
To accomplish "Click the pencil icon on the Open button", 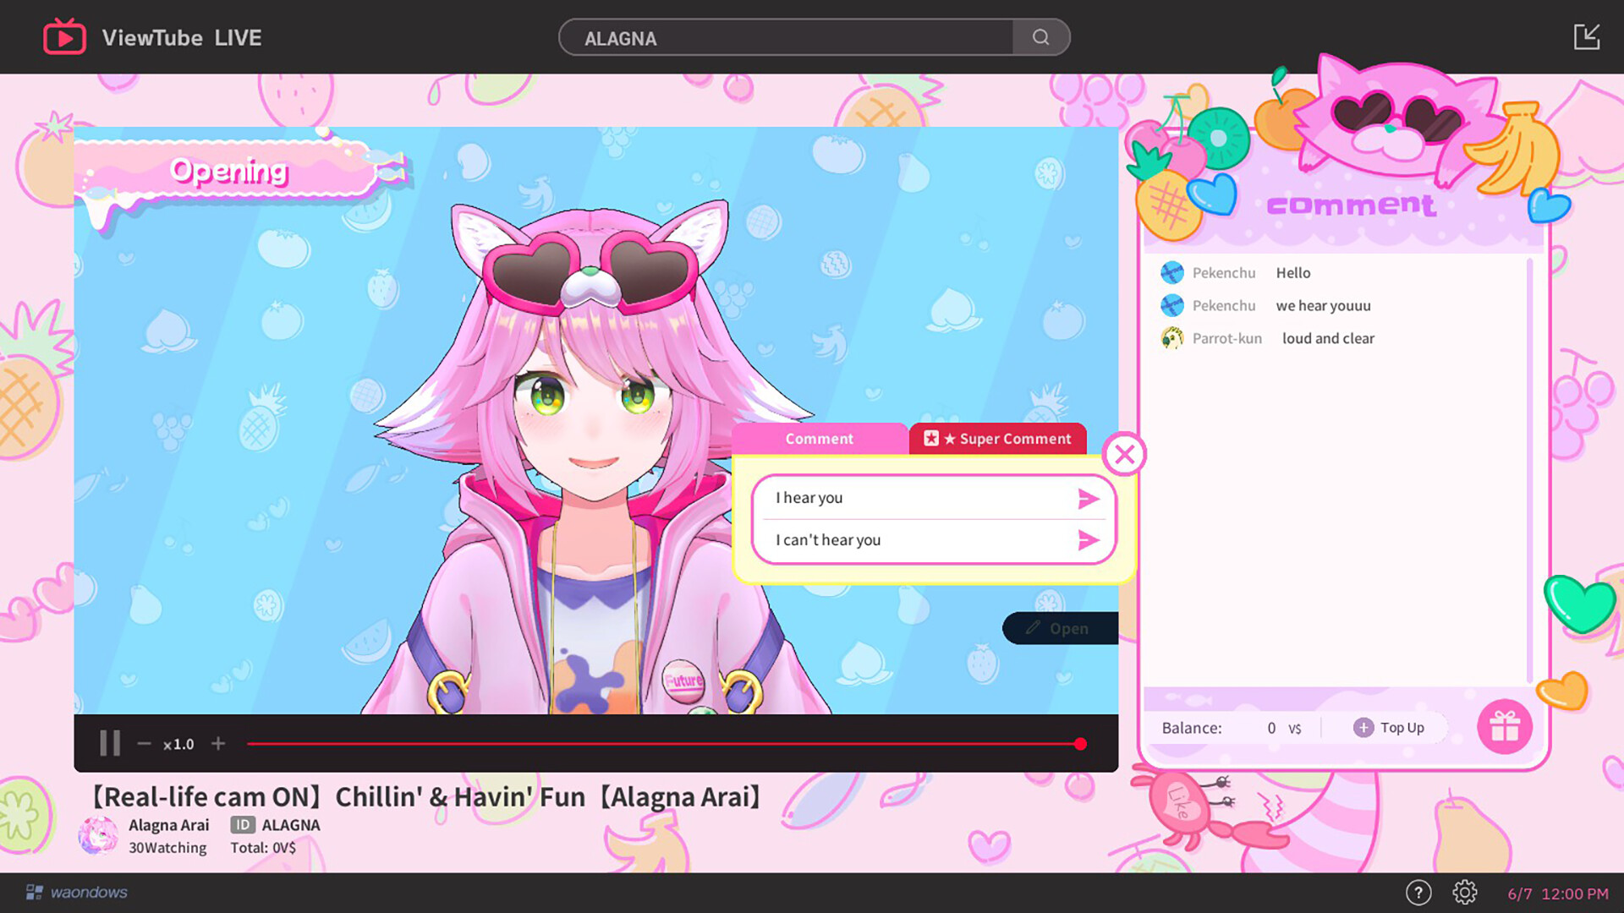I will [1034, 628].
